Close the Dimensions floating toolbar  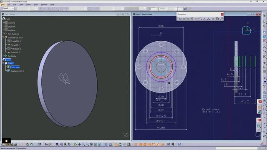(222, 14)
